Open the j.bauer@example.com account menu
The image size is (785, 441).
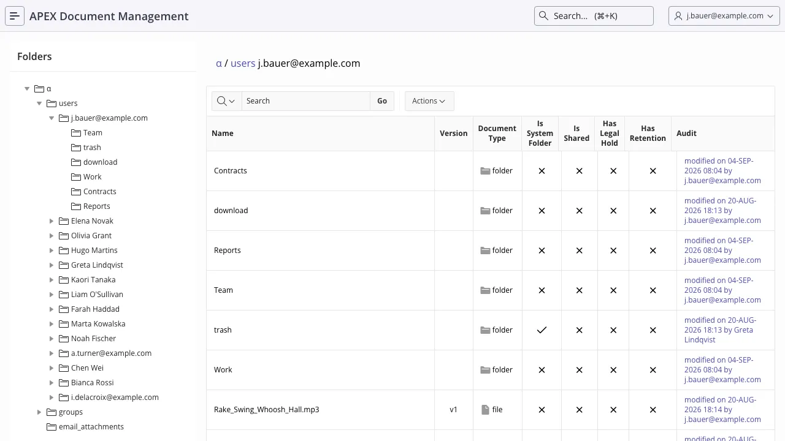pos(724,16)
